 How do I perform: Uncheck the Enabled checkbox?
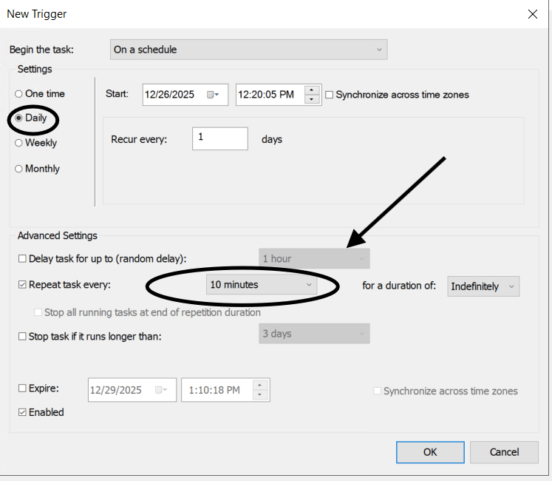pyautogui.click(x=22, y=412)
